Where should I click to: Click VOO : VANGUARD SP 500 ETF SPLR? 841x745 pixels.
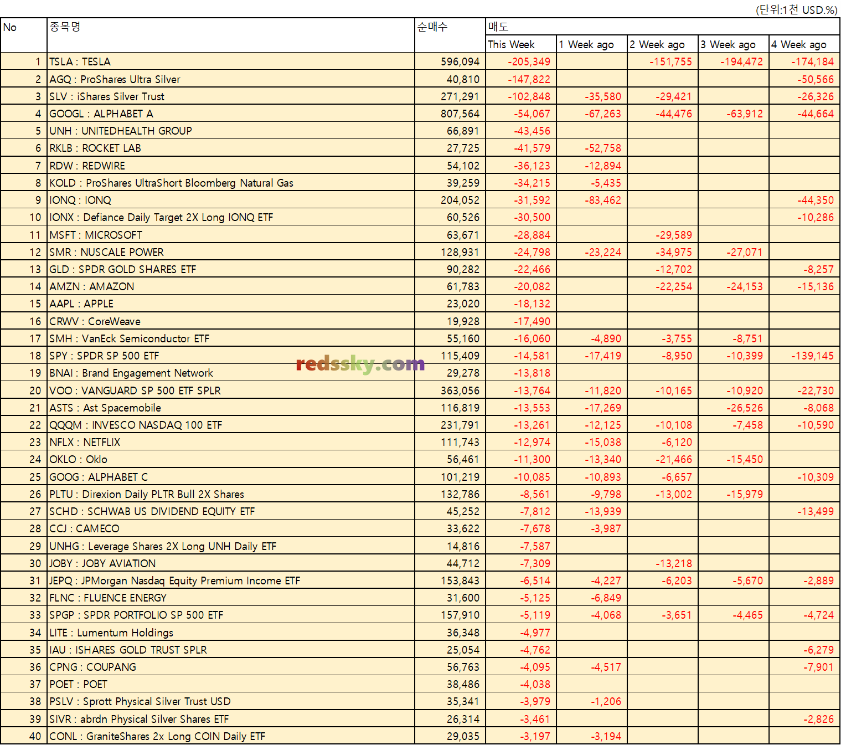(230, 390)
